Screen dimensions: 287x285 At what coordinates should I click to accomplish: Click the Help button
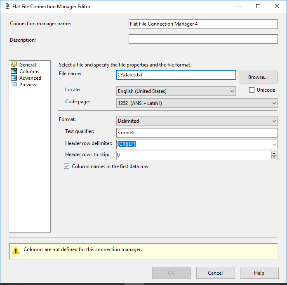coord(259,273)
